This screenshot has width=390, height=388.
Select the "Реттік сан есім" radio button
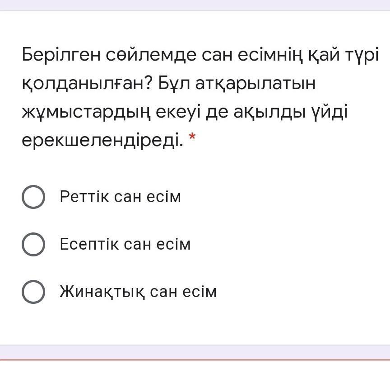point(33,197)
